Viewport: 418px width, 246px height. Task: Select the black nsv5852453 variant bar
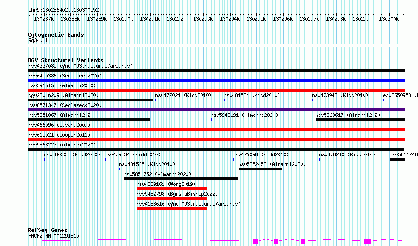pos(260,169)
